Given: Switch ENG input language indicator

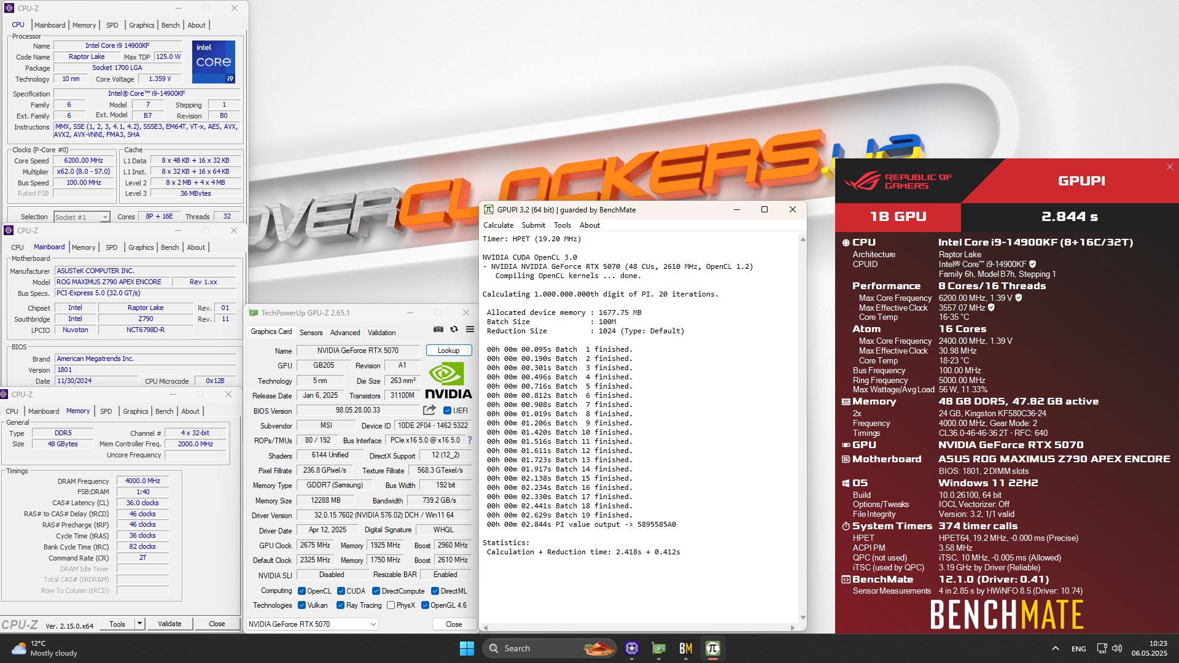Looking at the screenshot, I should pos(1078,648).
